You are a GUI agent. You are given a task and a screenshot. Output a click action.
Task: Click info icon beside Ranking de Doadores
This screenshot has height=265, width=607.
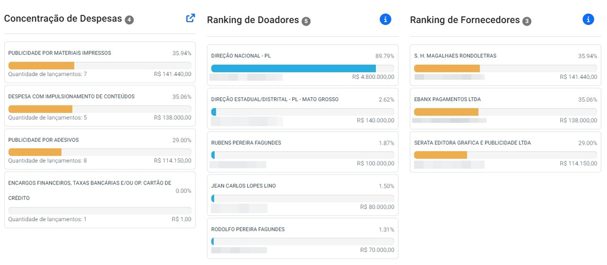coord(385,20)
